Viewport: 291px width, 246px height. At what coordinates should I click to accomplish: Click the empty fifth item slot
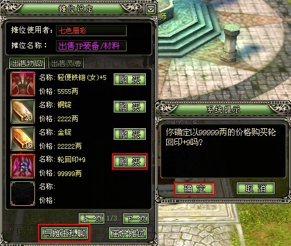23,194
